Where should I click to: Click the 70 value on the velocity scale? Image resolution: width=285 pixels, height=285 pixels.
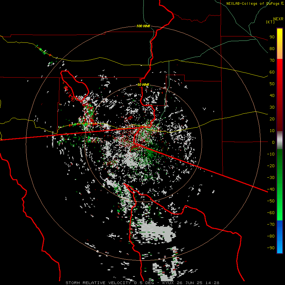click(272, 60)
